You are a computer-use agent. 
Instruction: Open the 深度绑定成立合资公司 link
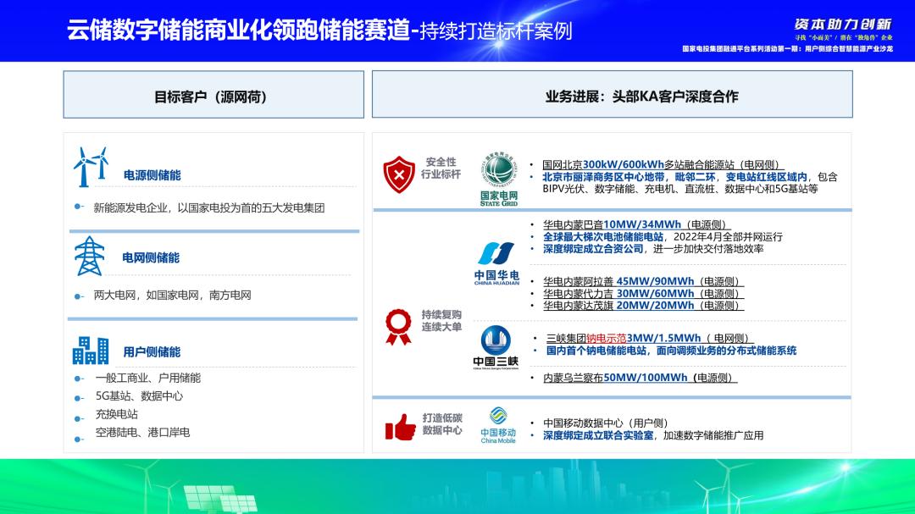tap(593, 249)
